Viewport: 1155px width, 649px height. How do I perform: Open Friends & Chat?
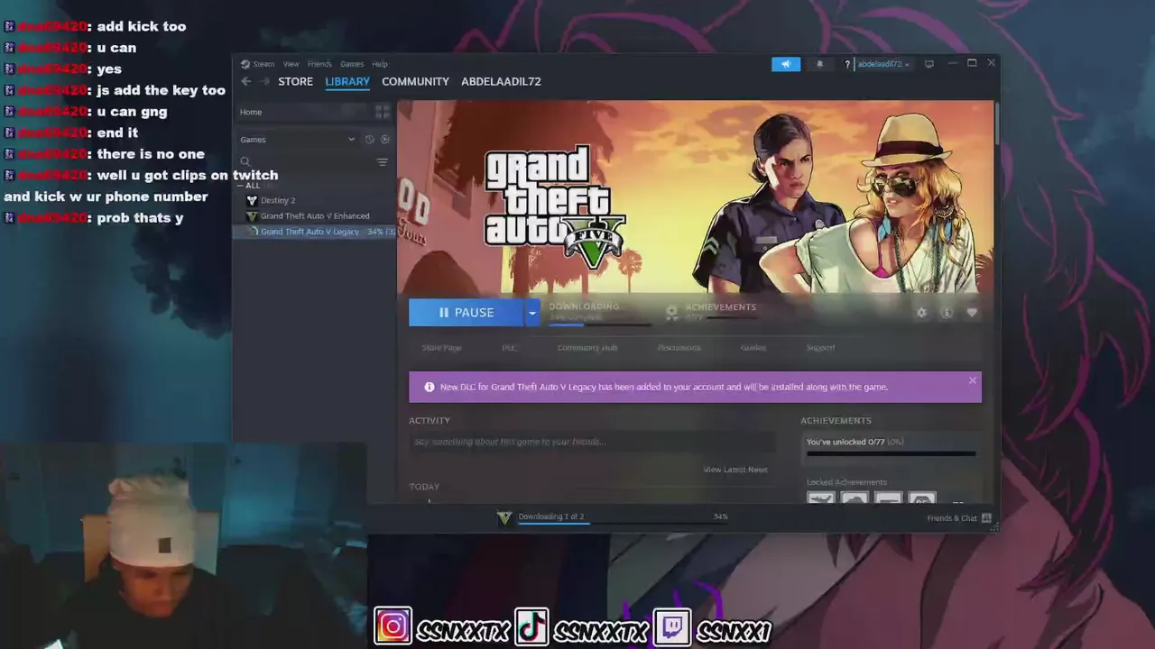coord(959,518)
